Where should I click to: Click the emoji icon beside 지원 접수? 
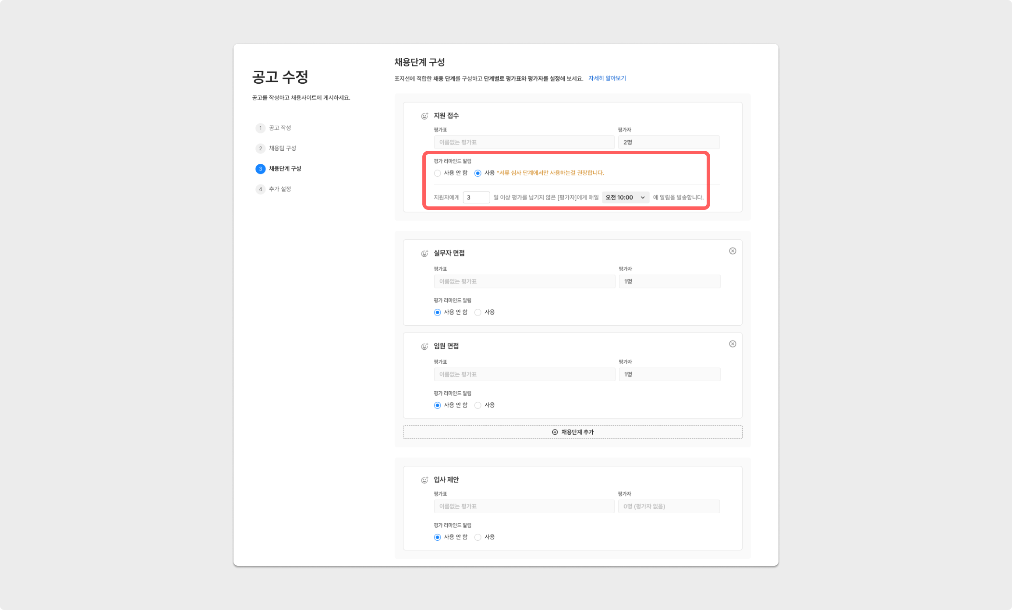(424, 116)
